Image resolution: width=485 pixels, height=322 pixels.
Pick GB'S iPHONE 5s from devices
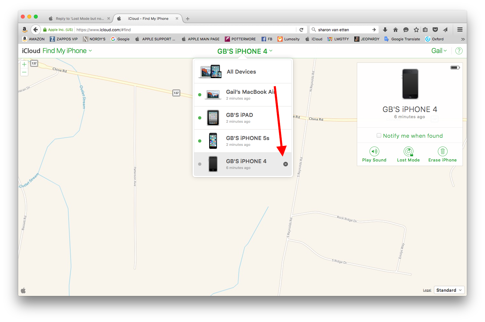243,141
